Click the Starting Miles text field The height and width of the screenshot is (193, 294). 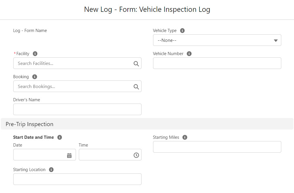[x=217, y=147]
